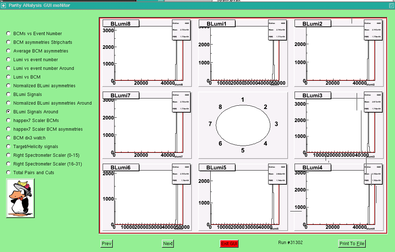This screenshot has width=395, height=252.
Task: Click the penguin logo picture
Action: click(20, 198)
